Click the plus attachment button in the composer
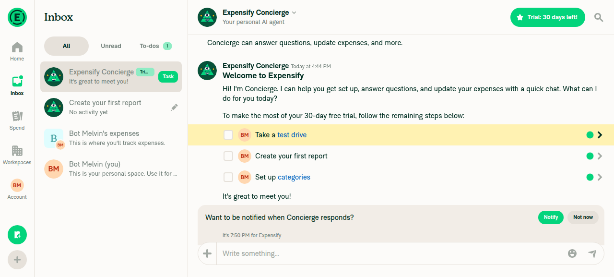Screen dimensions: 614x277 tap(207, 253)
